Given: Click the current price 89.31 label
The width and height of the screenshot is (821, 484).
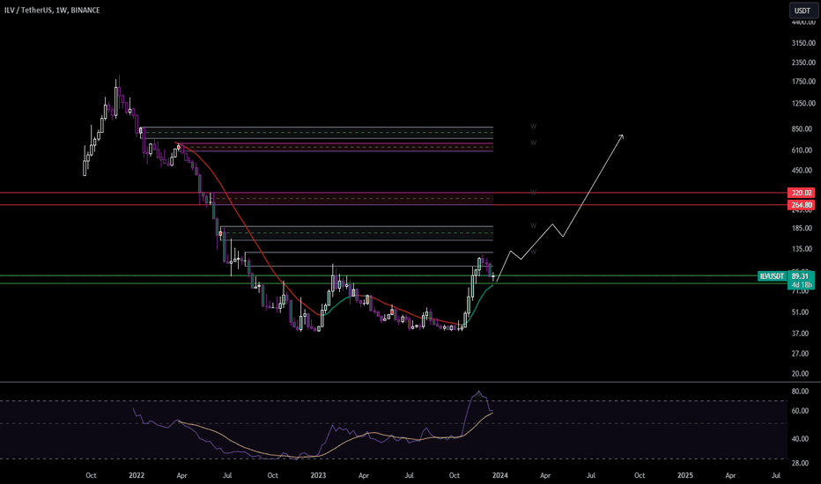Looking at the screenshot, I should click(x=801, y=276).
